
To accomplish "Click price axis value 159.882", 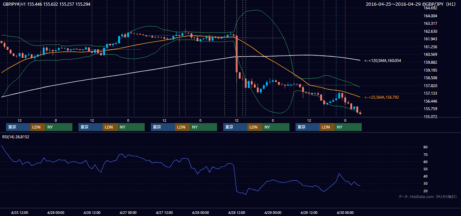I will 430,62.
